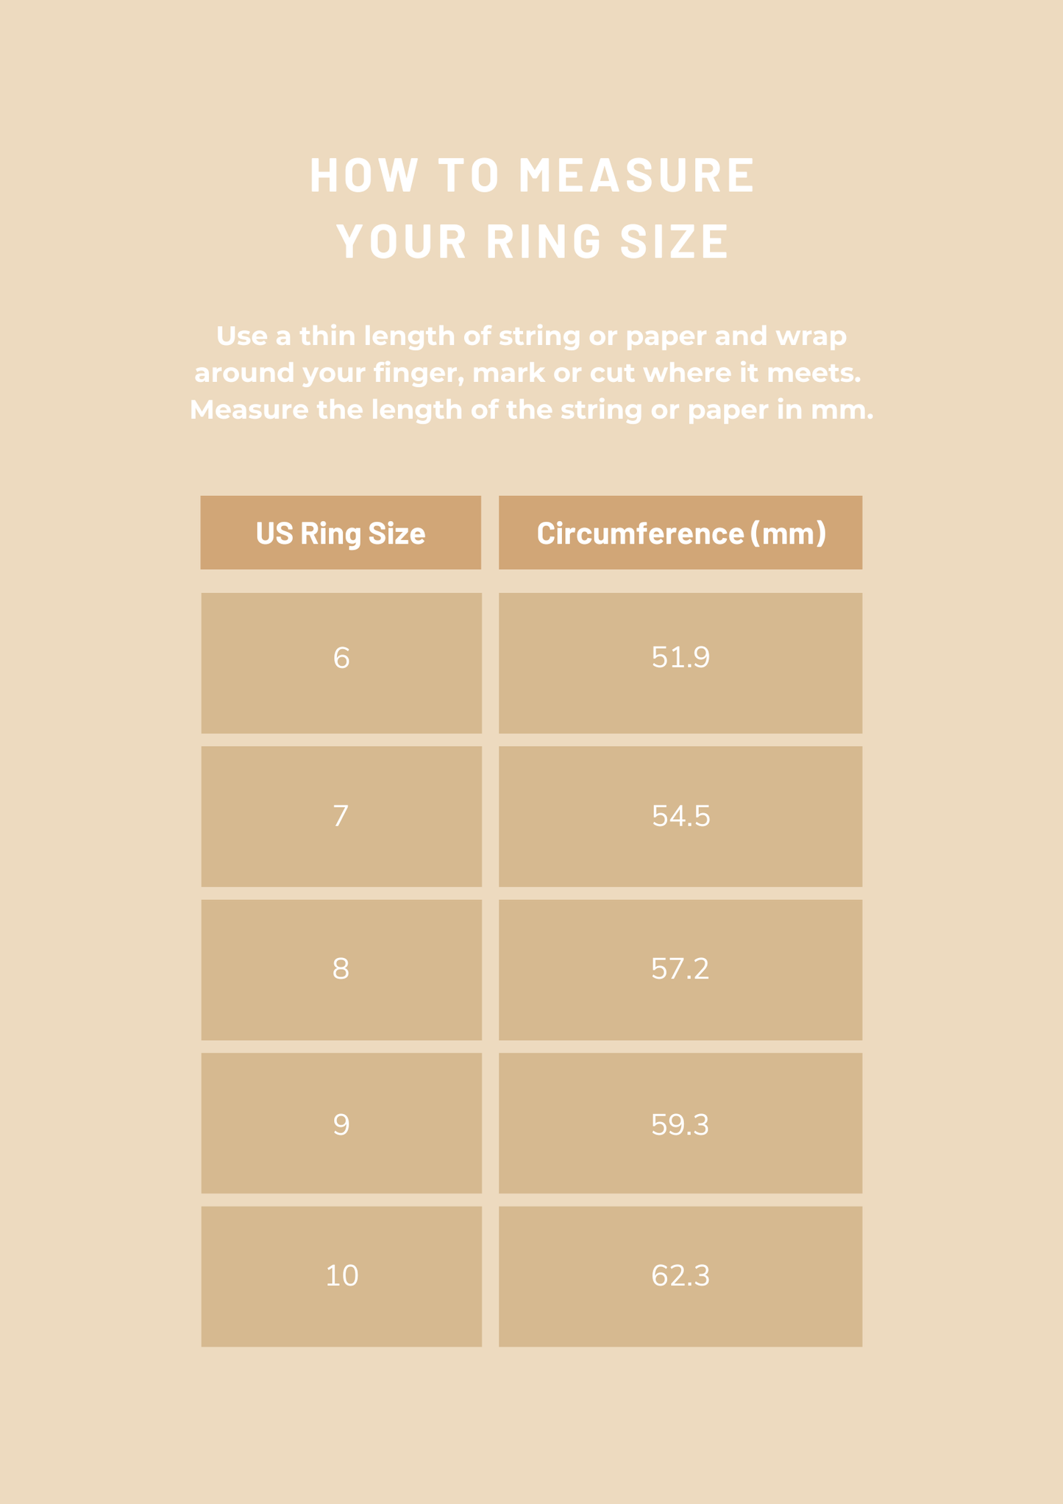
Task: Choose the 59.3 circumference cell
Action: coord(680,1124)
